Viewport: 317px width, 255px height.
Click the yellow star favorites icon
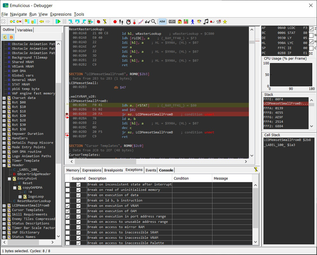tap(225, 22)
